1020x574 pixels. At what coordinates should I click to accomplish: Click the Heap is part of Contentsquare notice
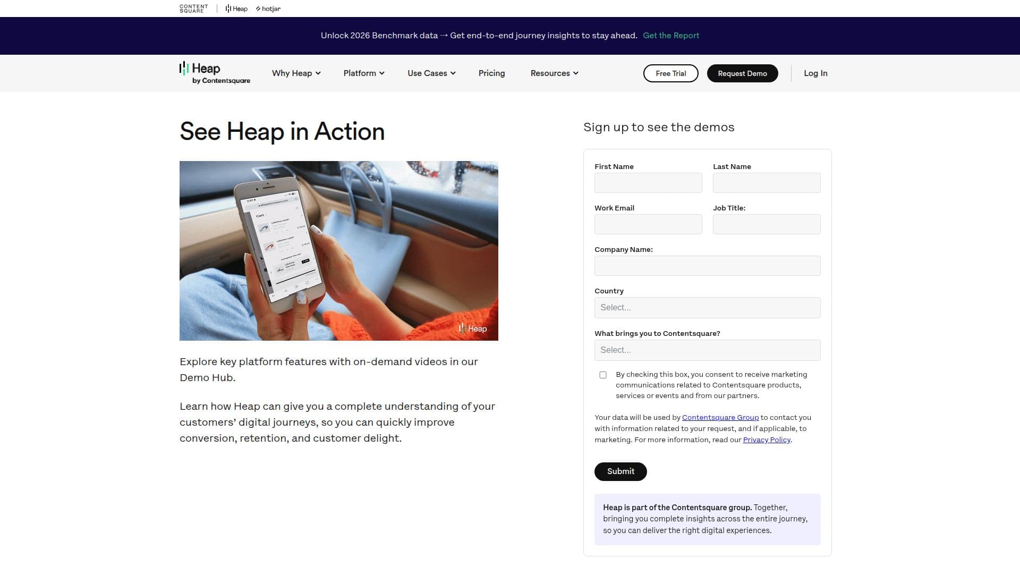pyautogui.click(x=707, y=519)
